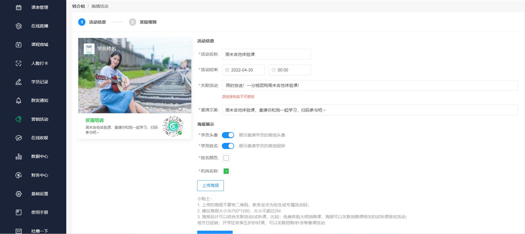The height and width of the screenshot is (234, 525).
Task: Click the blue button at the page bottom
Action: (x=215, y=232)
